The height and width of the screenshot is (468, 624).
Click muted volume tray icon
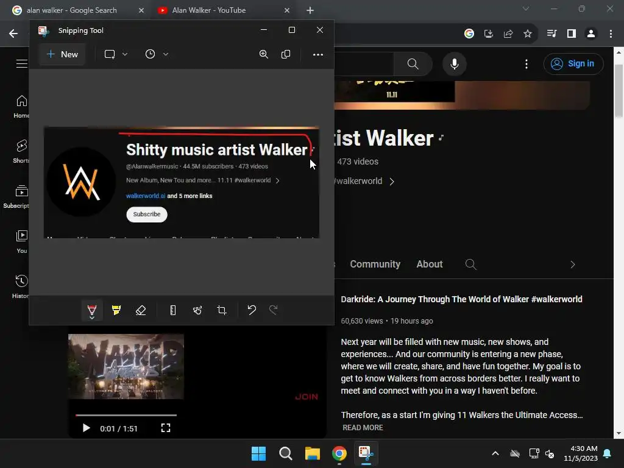550,453
